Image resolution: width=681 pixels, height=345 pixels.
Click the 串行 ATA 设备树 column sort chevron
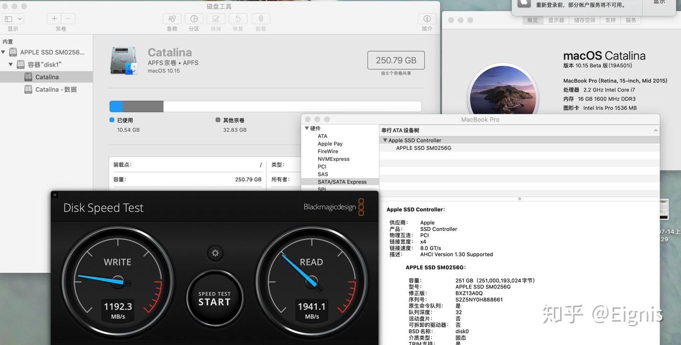[x=655, y=130]
